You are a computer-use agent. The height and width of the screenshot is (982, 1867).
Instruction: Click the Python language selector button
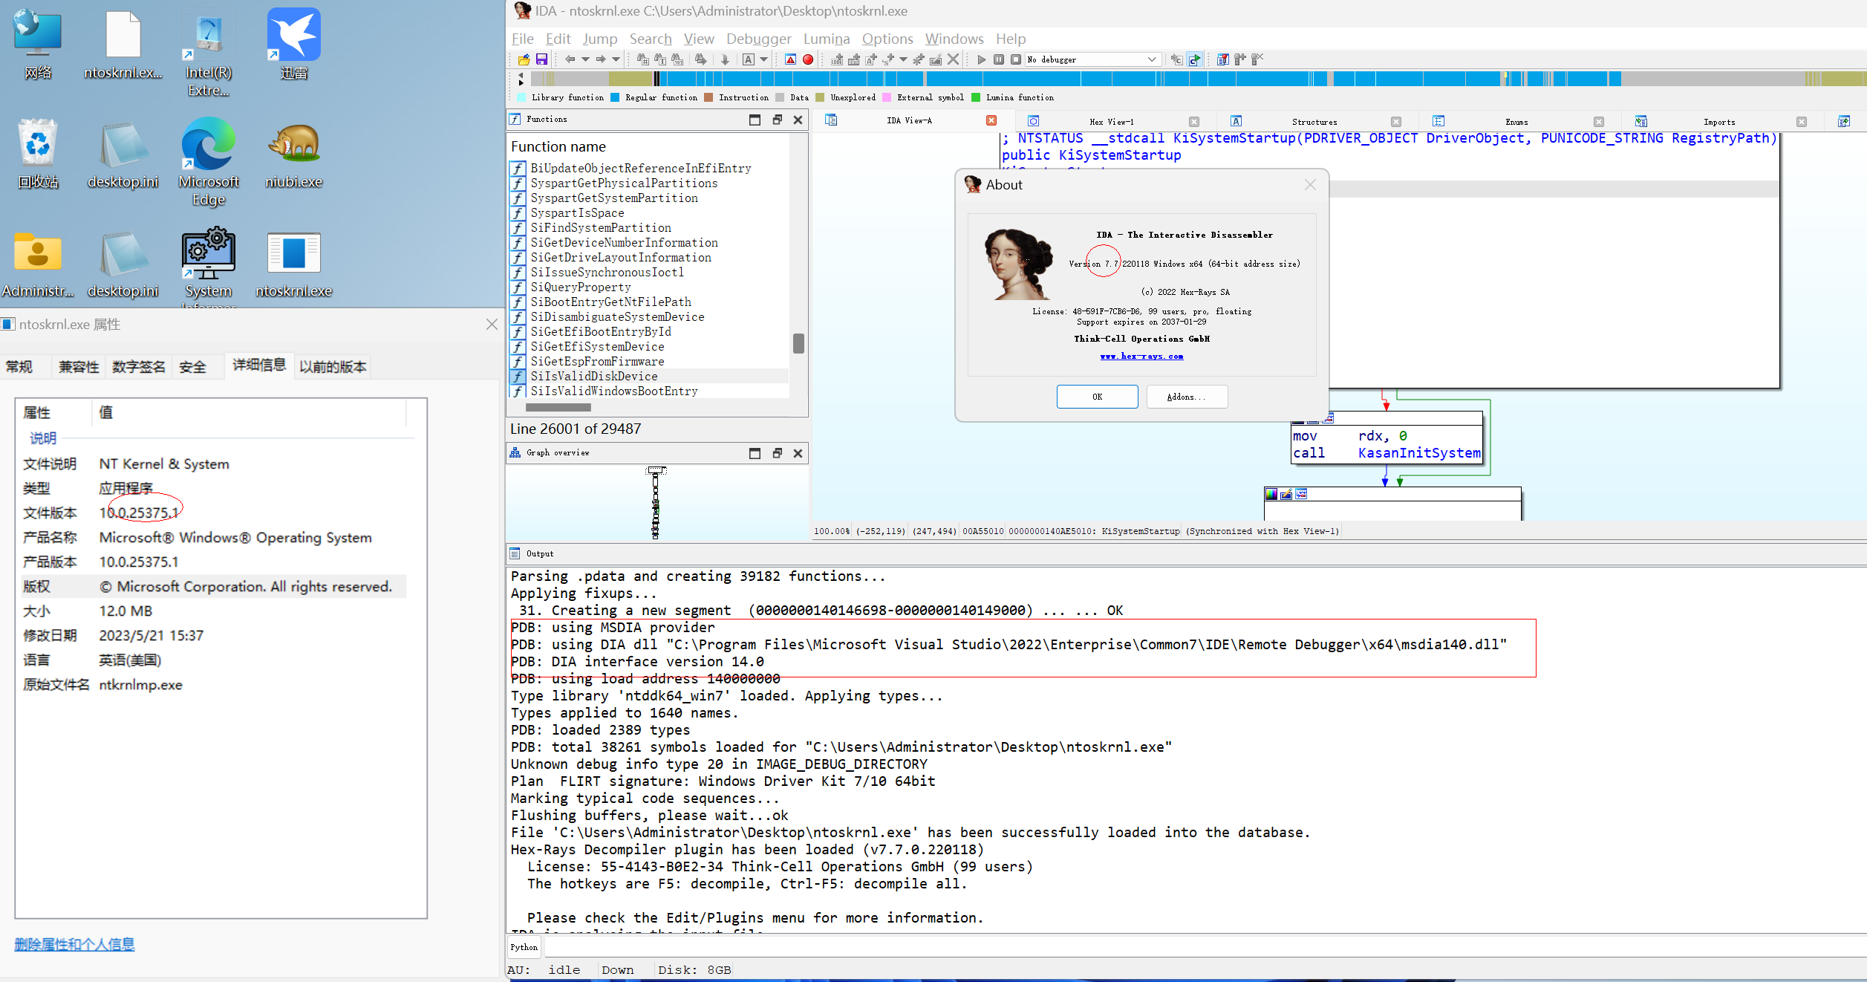pos(524,947)
